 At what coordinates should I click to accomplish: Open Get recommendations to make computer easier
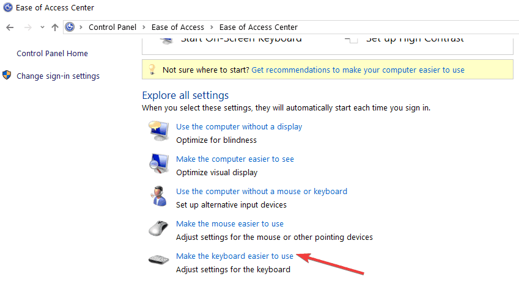[358, 70]
